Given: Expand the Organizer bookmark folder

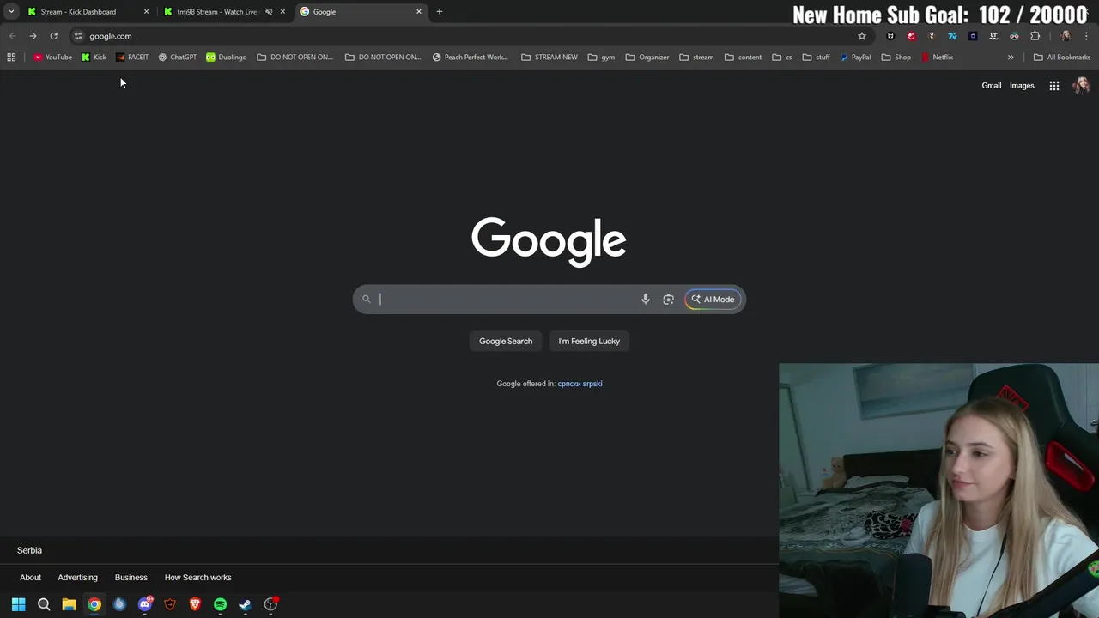Looking at the screenshot, I should [x=647, y=57].
